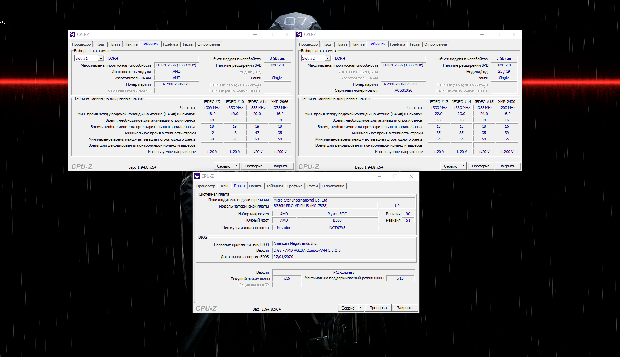The height and width of the screenshot is (357, 620).
Task: Click Закрыть button in motherboard window
Action: 405,308
